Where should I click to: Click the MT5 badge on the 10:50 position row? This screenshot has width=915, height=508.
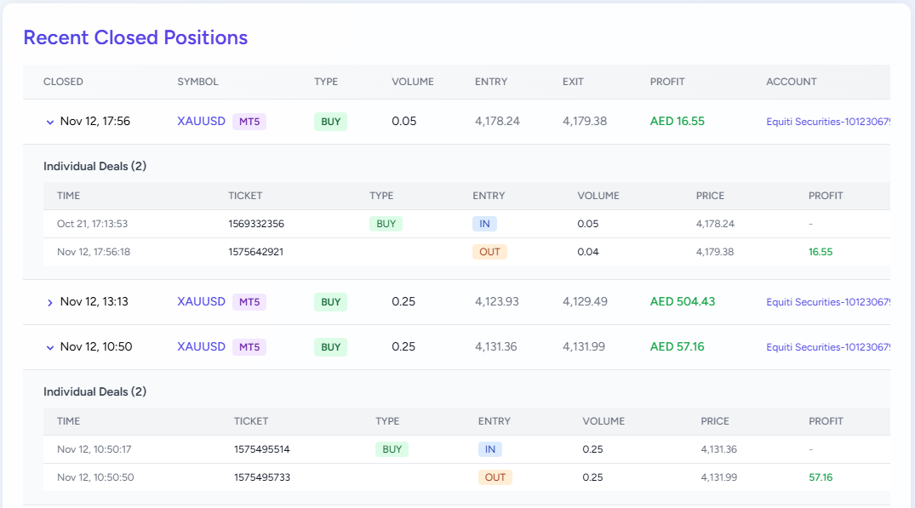pos(249,346)
